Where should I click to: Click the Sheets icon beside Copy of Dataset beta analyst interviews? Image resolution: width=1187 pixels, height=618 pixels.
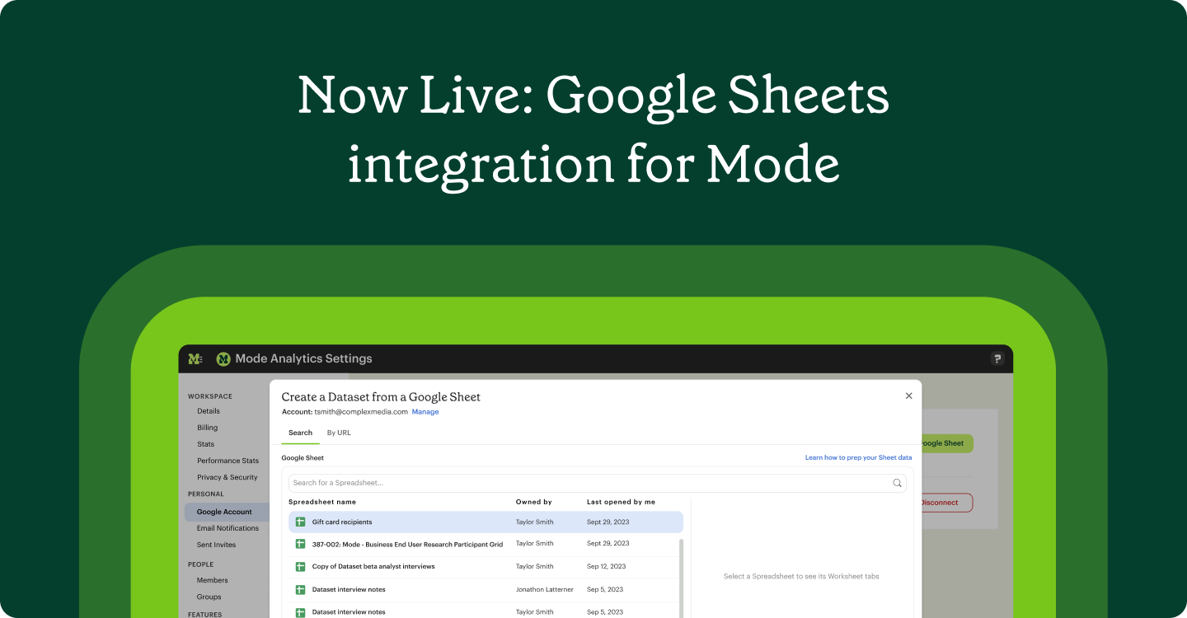pyautogui.click(x=300, y=566)
